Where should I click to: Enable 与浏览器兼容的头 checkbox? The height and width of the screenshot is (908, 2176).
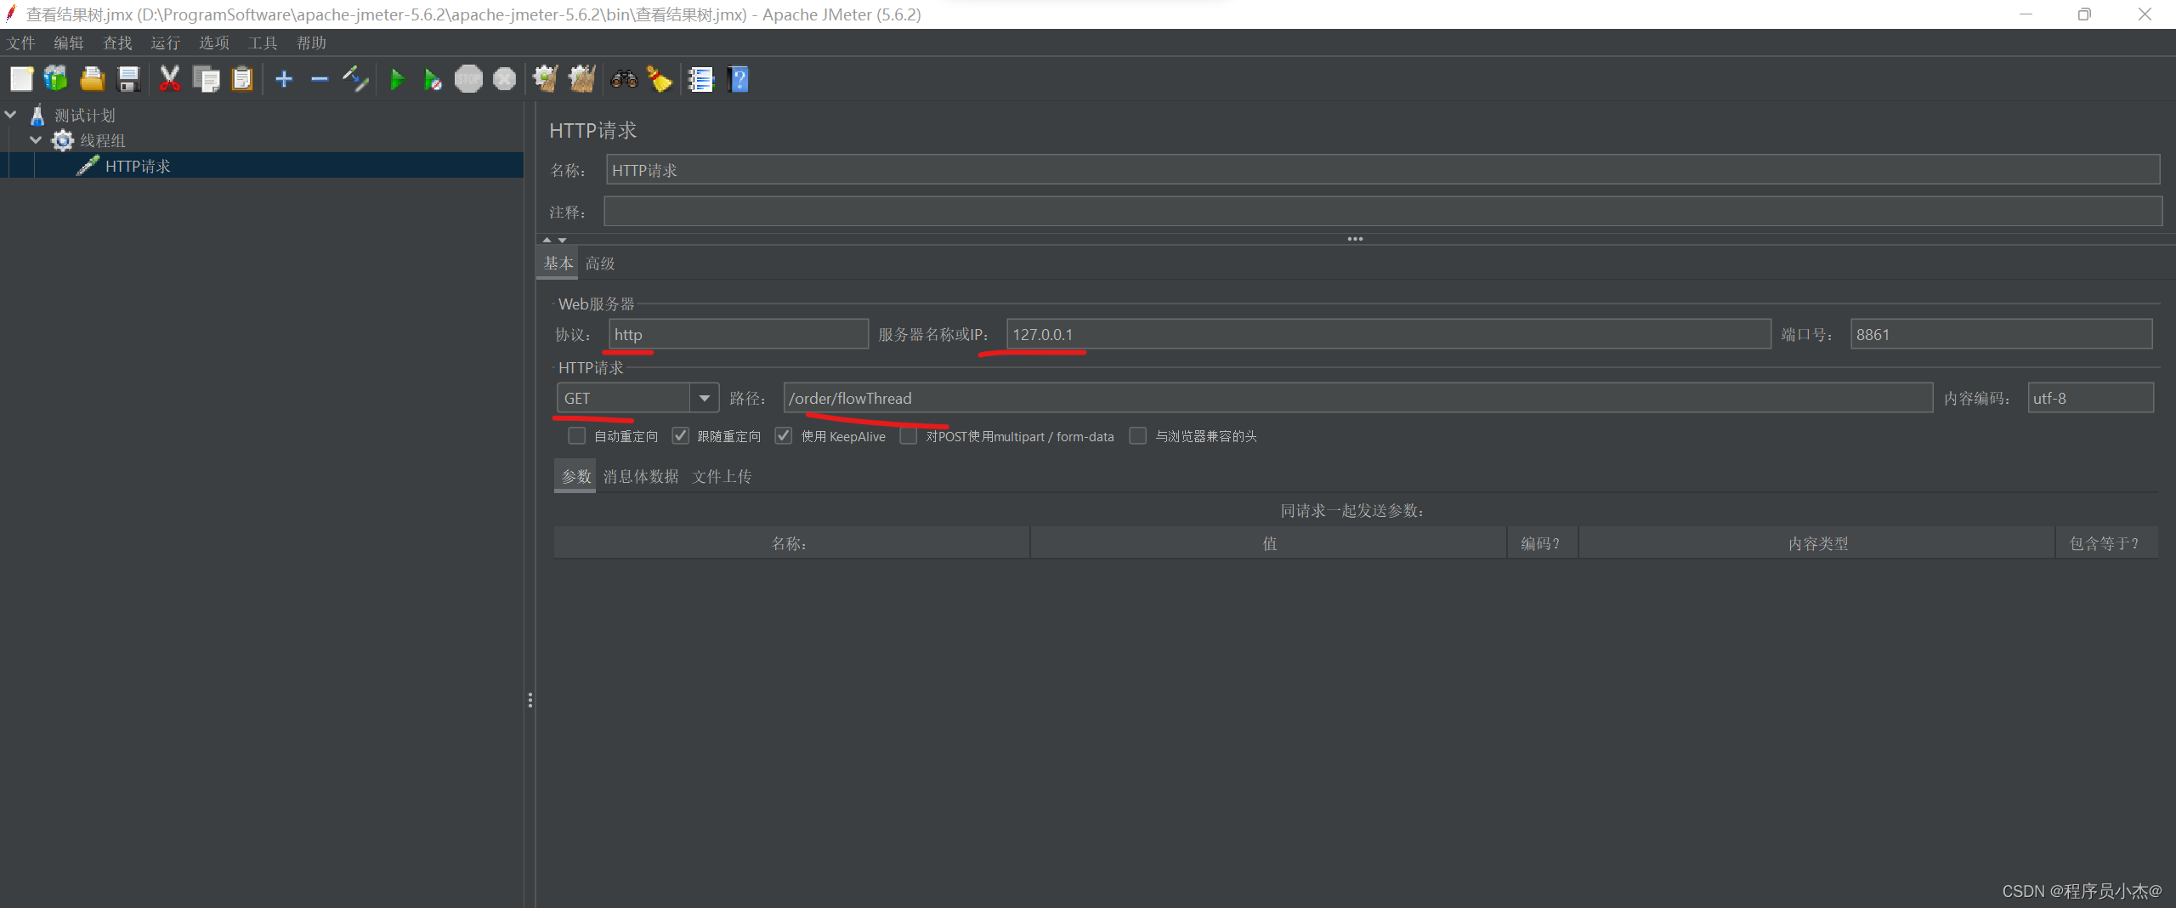pyautogui.click(x=1138, y=436)
